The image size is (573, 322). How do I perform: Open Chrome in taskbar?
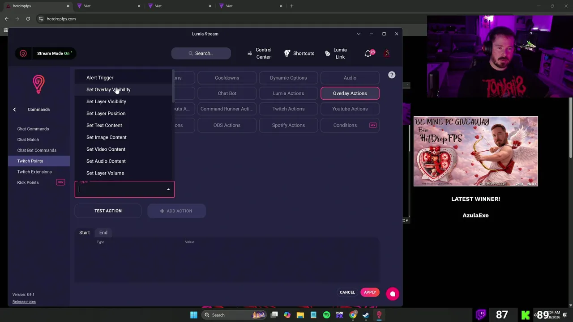(x=353, y=315)
